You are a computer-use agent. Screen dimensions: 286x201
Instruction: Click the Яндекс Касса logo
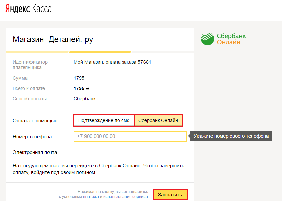[x=28, y=9]
